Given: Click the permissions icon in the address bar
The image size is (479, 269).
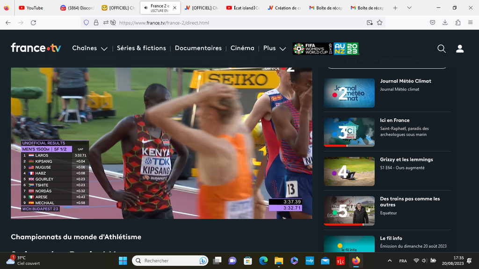Looking at the screenshot, I should pyautogui.click(x=106, y=22).
